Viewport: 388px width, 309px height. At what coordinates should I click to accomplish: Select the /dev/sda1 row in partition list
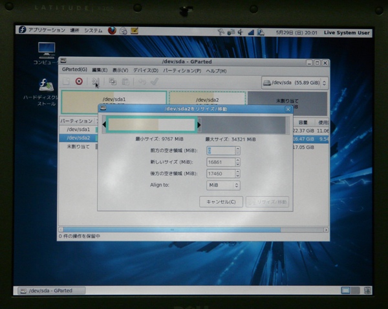[78, 129]
